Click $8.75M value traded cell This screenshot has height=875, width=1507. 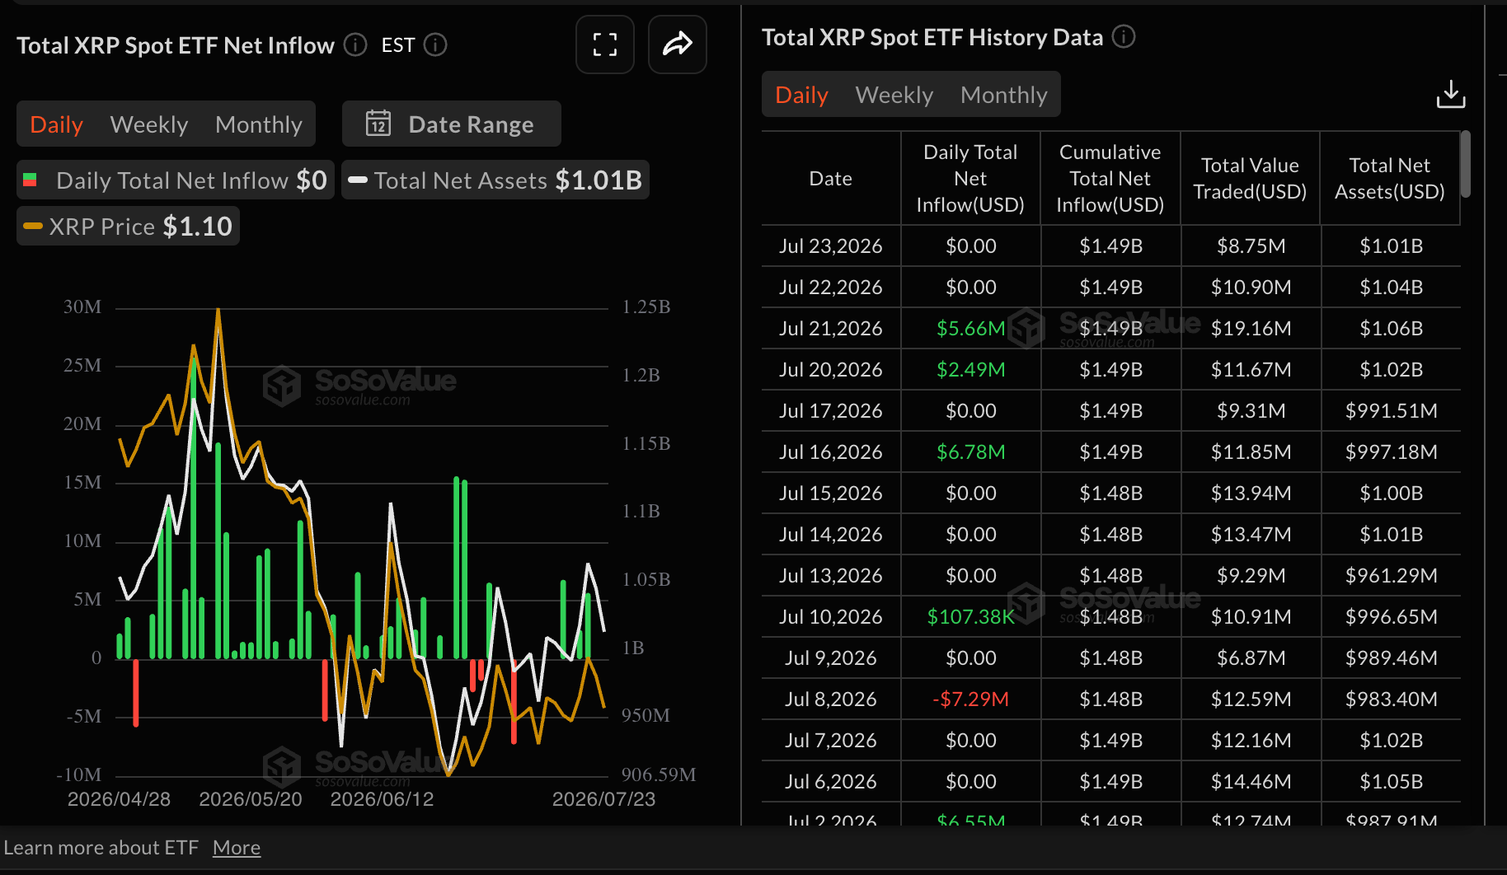tap(1251, 246)
